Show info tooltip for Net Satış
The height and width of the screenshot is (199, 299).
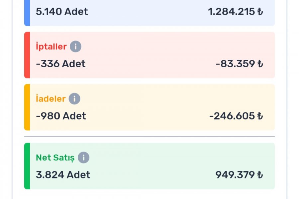pos(83,158)
